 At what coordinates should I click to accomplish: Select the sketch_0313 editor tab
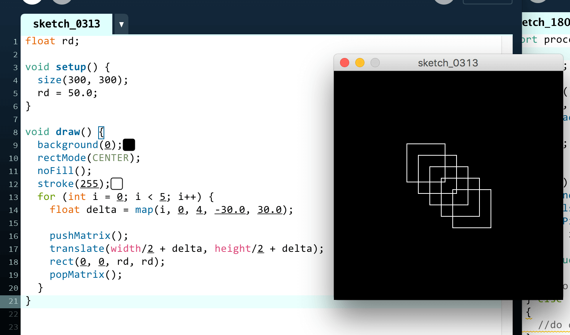click(66, 24)
